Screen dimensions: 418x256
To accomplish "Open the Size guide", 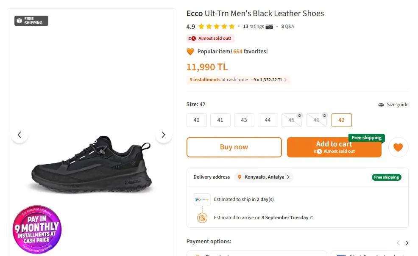I will pyautogui.click(x=393, y=105).
